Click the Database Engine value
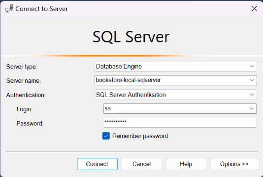The height and width of the screenshot is (177, 263). tap(119, 67)
